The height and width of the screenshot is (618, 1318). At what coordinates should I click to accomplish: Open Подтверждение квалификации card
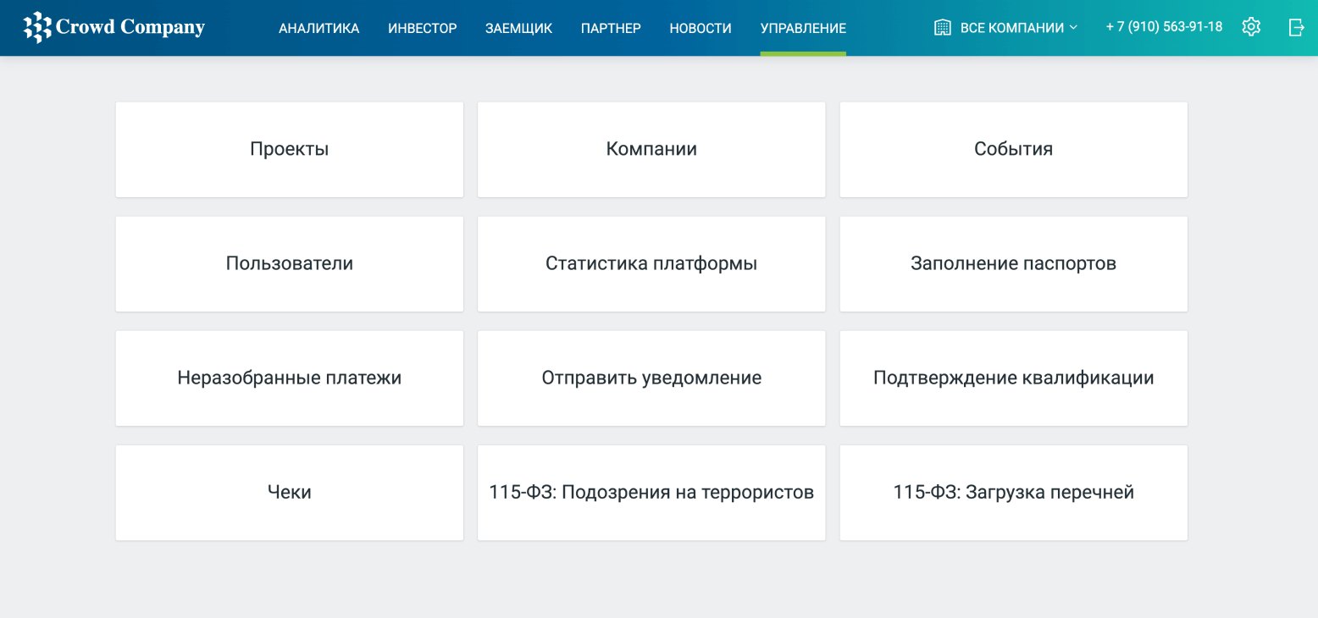[x=1013, y=378]
